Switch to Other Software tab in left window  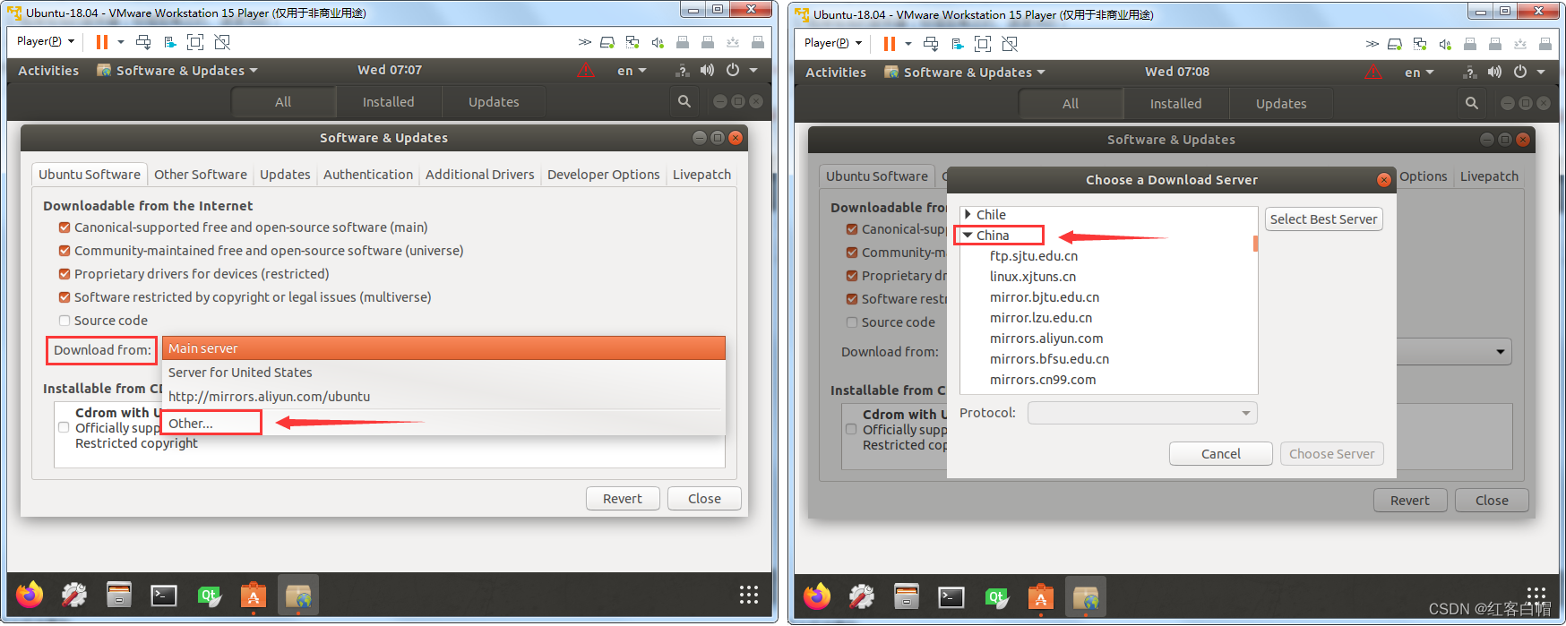200,175
